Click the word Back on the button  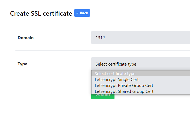[84, 13]
